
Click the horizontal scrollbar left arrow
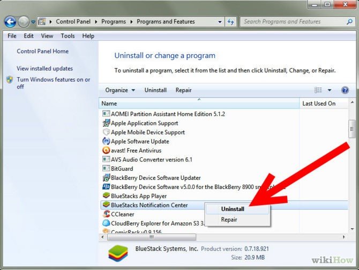[102, 237]
